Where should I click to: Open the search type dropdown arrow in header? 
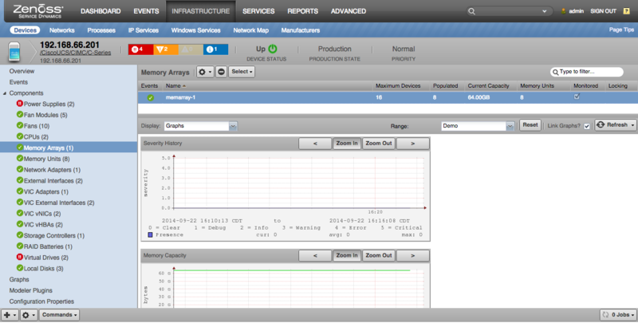545,11
